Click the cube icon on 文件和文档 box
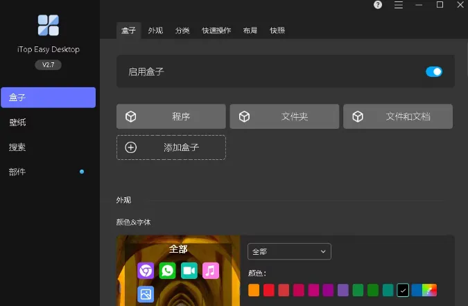The width and height of the screenshot is (468, 306). [x=358, y=116]
